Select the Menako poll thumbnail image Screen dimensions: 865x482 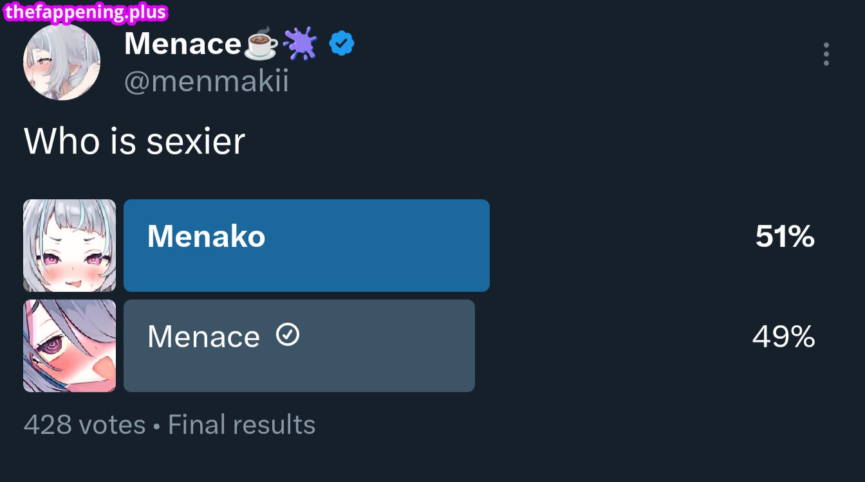(69, 245)
